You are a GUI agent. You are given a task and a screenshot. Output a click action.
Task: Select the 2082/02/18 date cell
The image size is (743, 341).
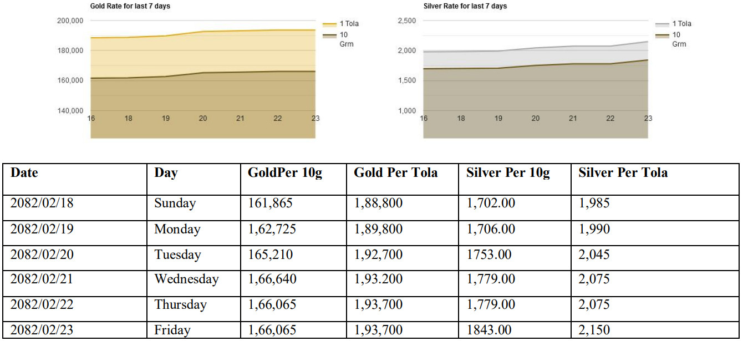pos(42,203)
